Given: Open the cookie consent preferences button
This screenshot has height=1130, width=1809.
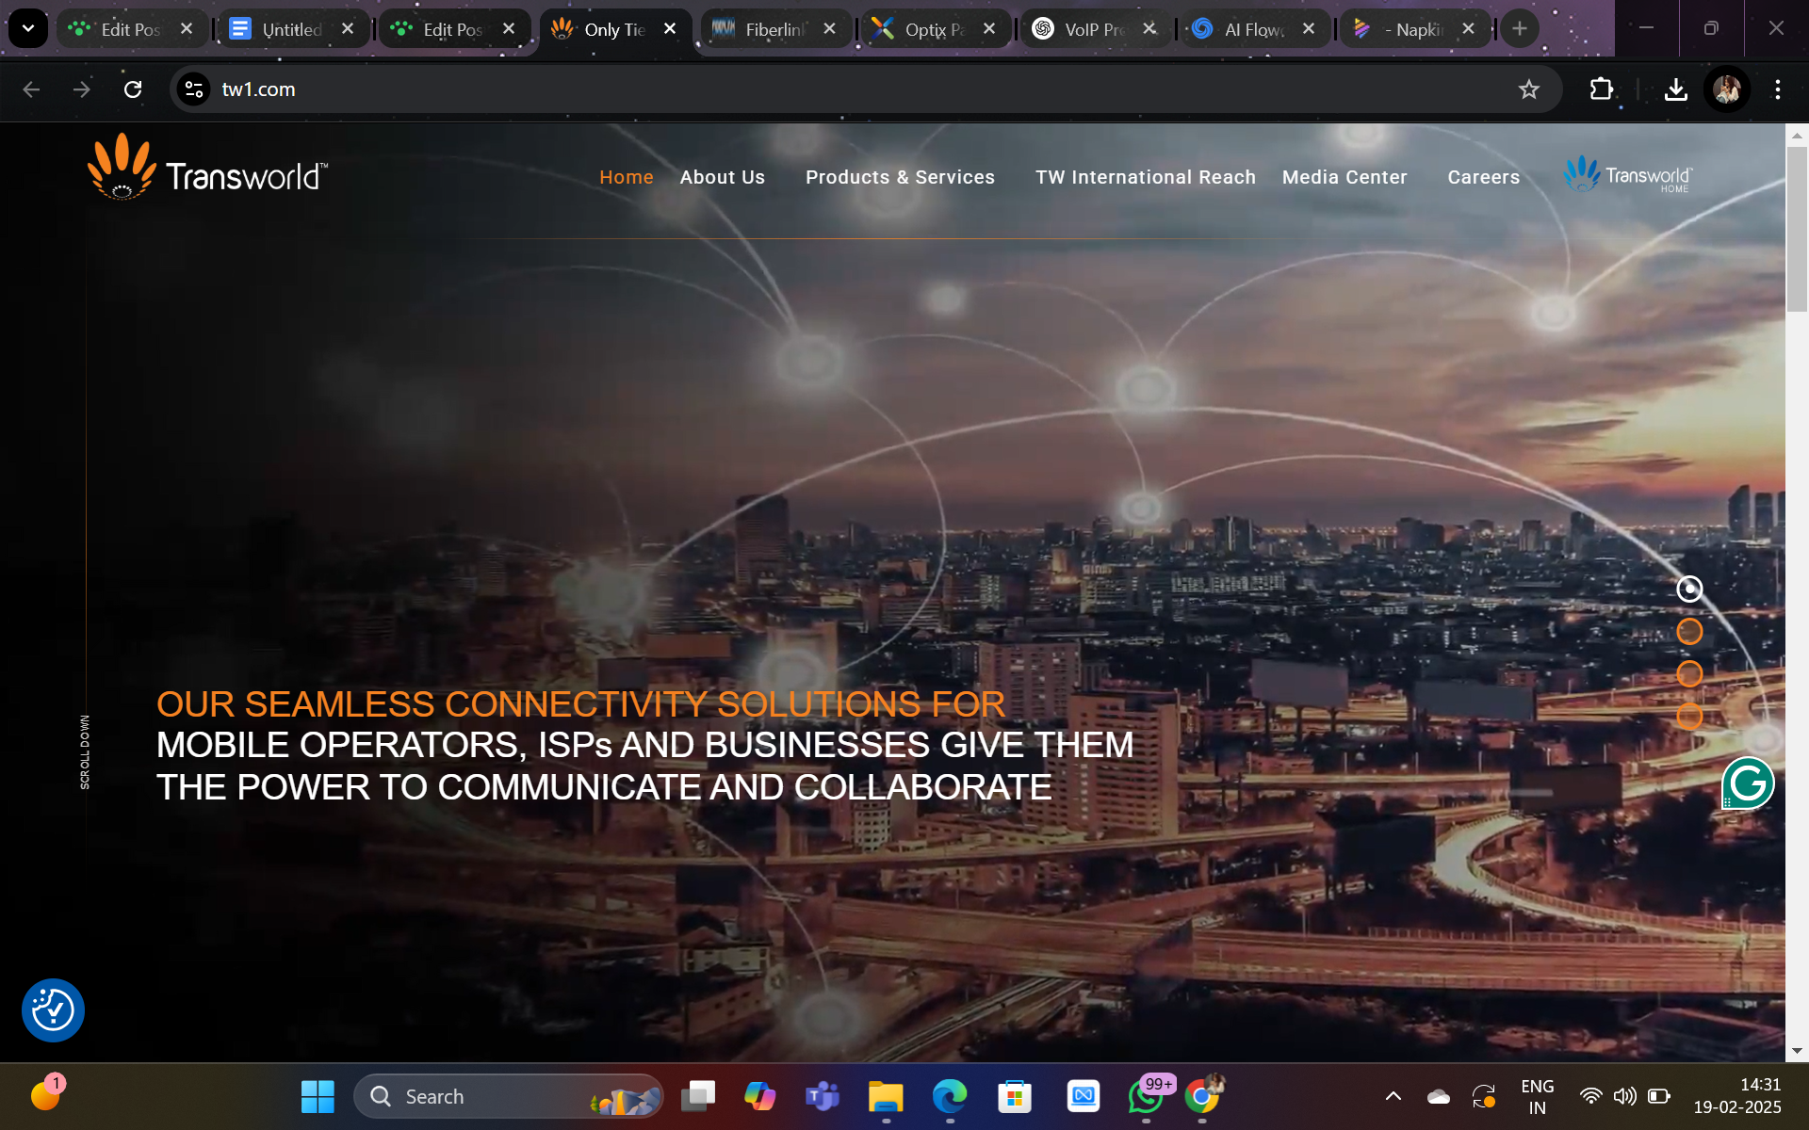Looking at the screenshot, I should (53, 1010).
